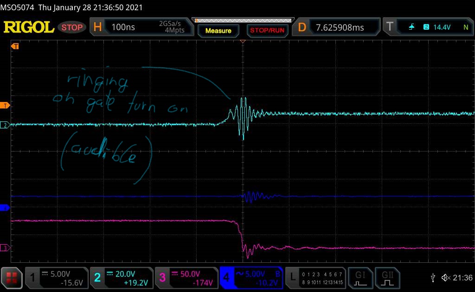Click the STOP/RUN button
The height and width of the screenshot is (292, 475).
(x=267, y=31)
